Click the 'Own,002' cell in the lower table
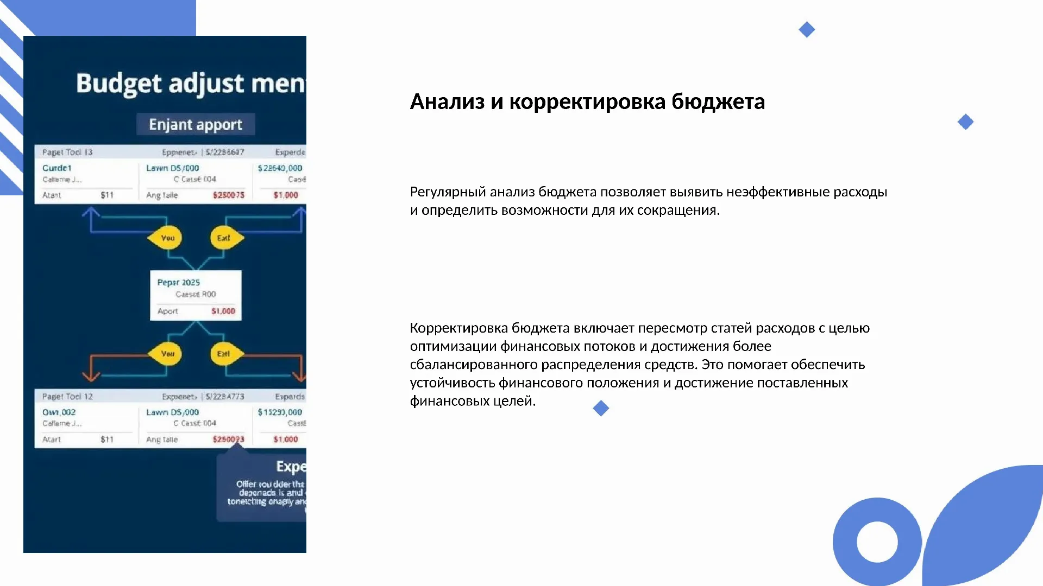The height and width of the screenshot is (586, 1043). click(59, 412)
